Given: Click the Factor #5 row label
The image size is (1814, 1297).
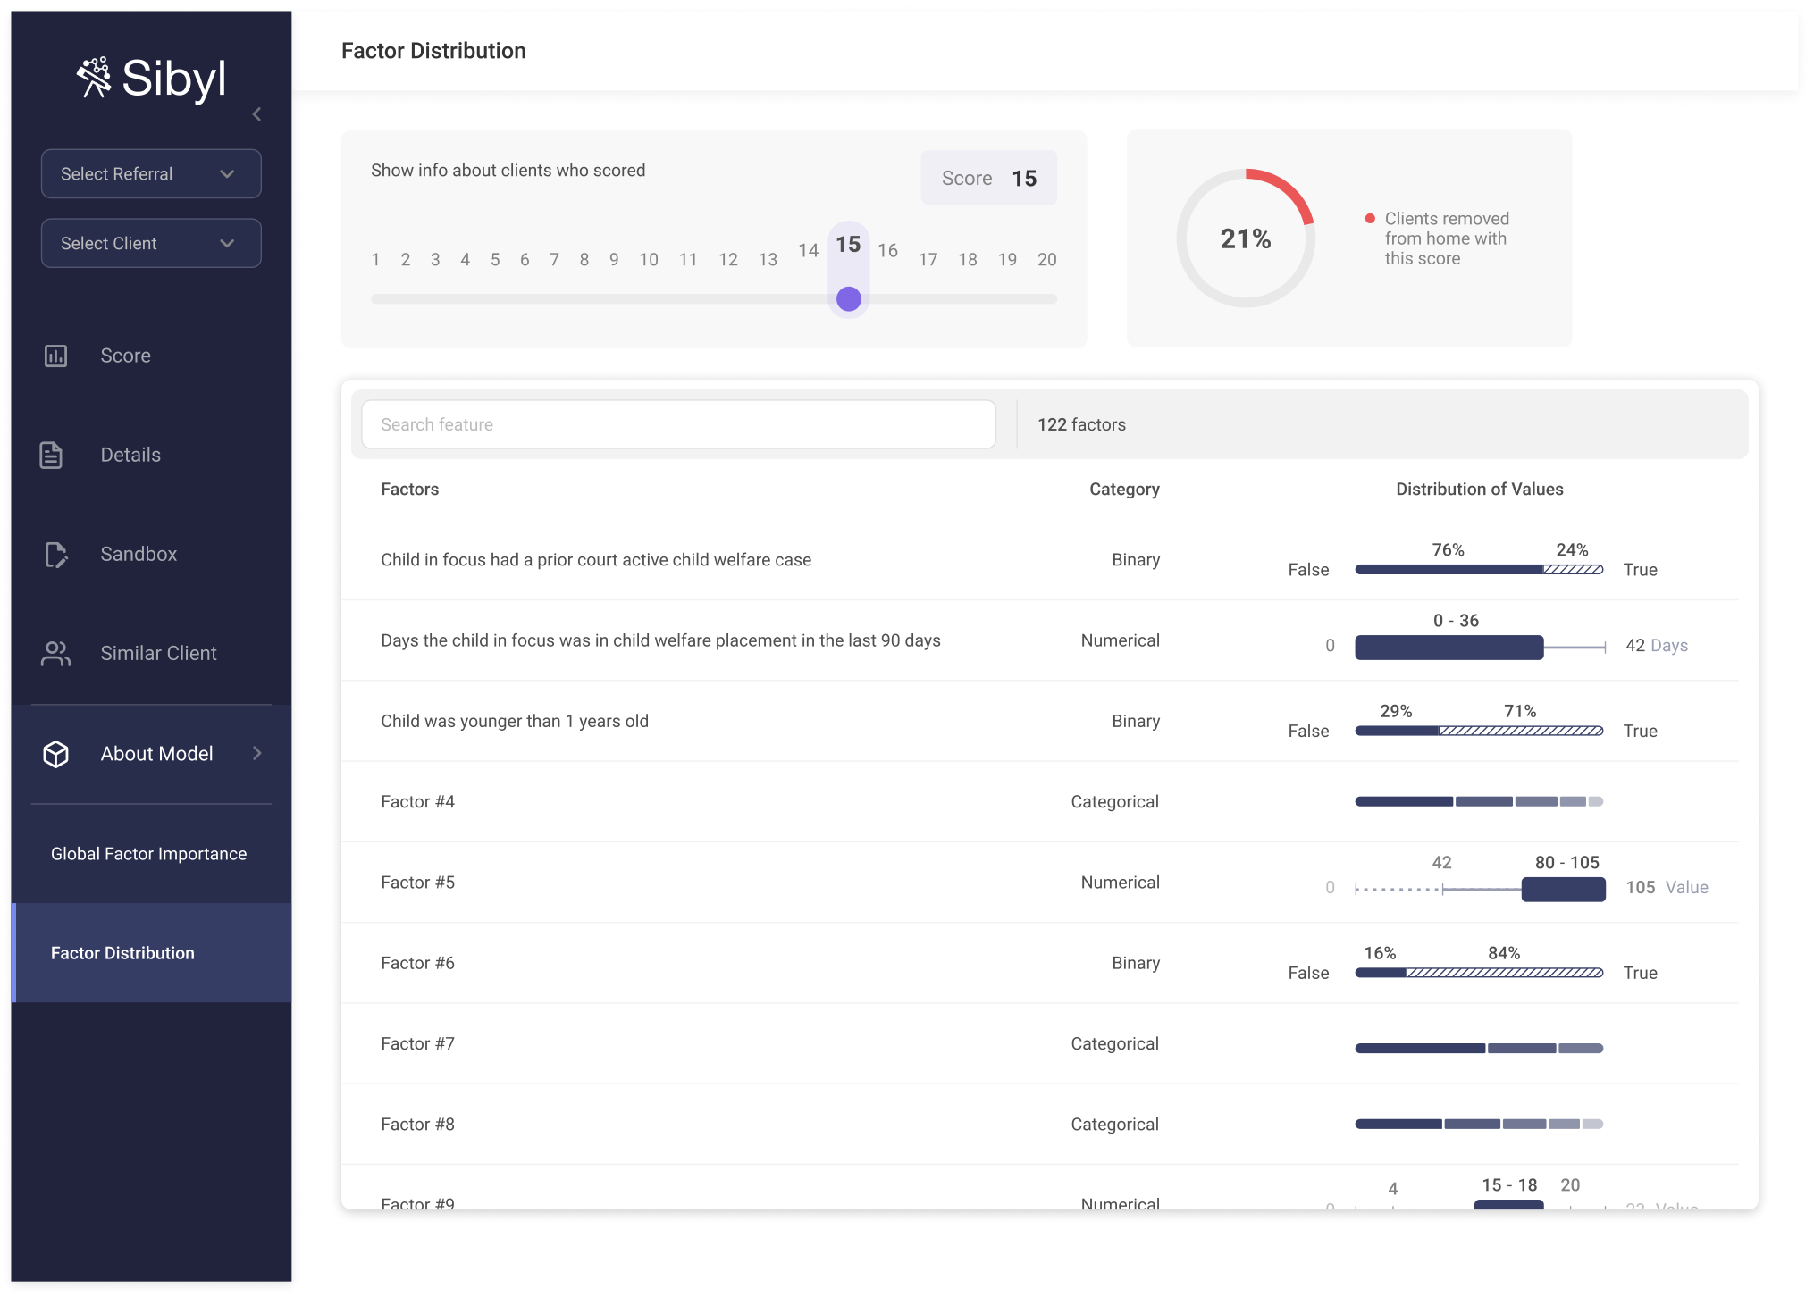Looking at the screenshot, I should [x=417, y=882].
